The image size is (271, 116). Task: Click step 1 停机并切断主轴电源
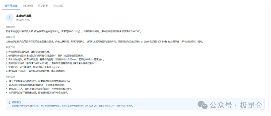pyautogui.click(x=28, y=52)
